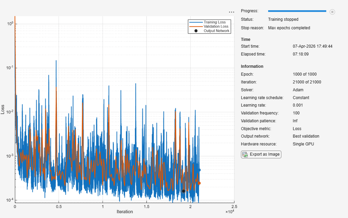Viewport: 348px width, 218px height.
Task: Open the three-dot axes toolbar menu
Action: point(231,12)
